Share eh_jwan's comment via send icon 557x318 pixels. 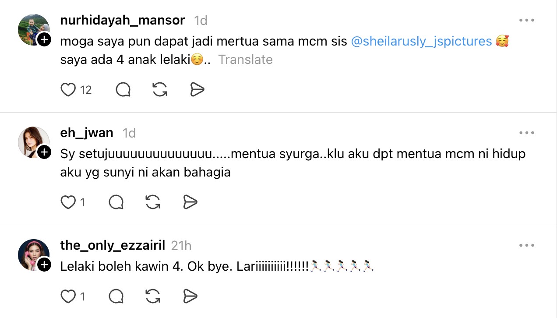click(190, 202)
